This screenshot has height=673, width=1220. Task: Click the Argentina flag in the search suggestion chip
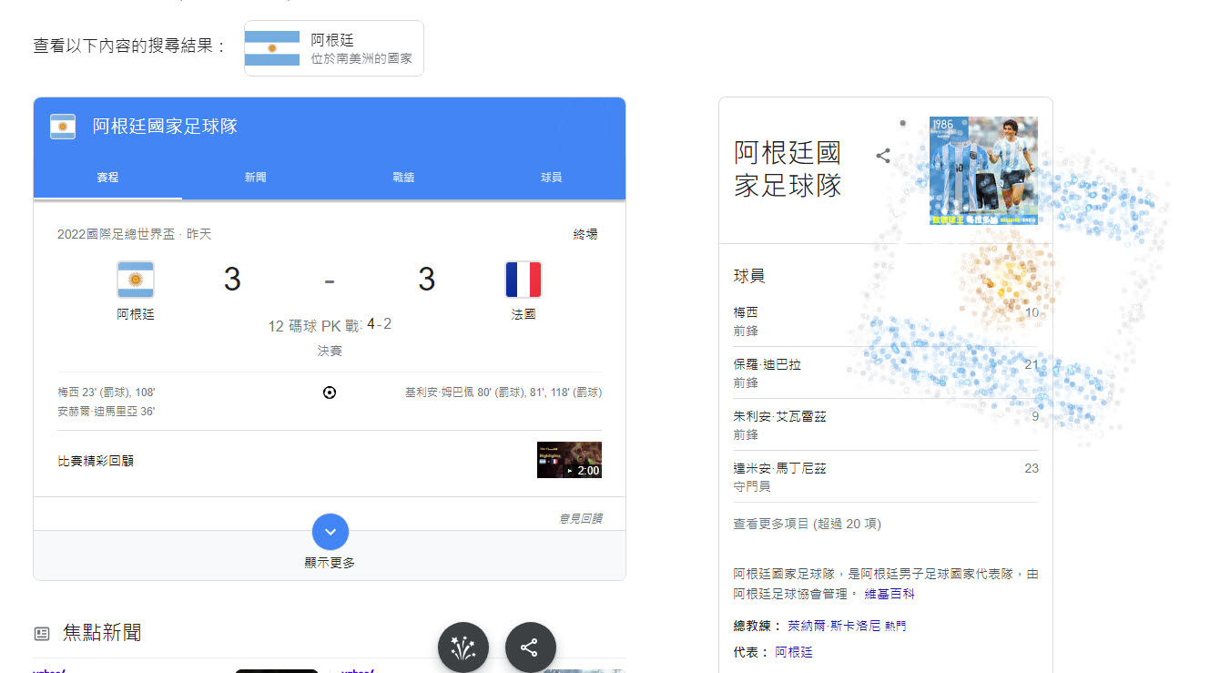click(271, 48)
